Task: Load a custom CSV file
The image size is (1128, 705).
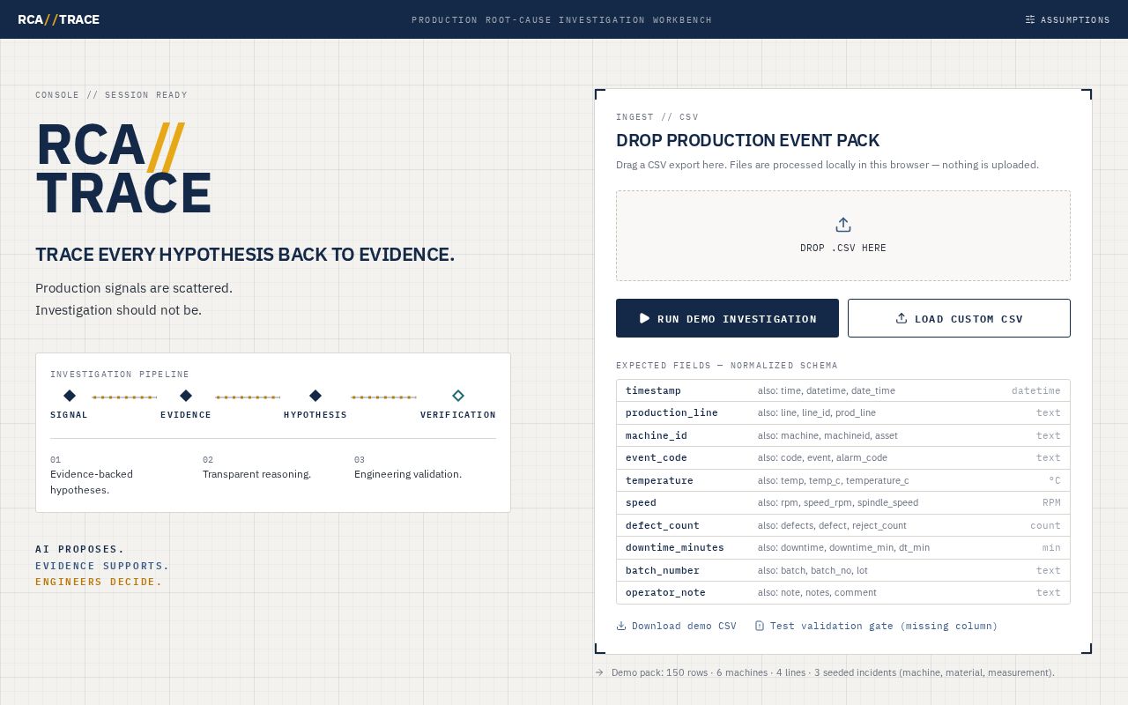Action: tap(959, 318)
